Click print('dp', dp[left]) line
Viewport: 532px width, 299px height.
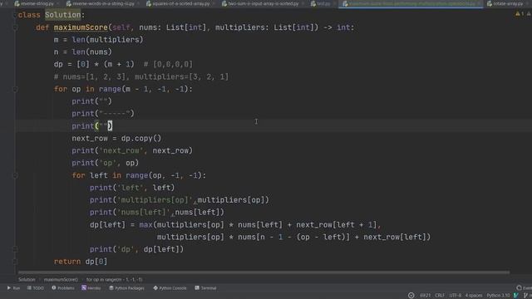136,249
